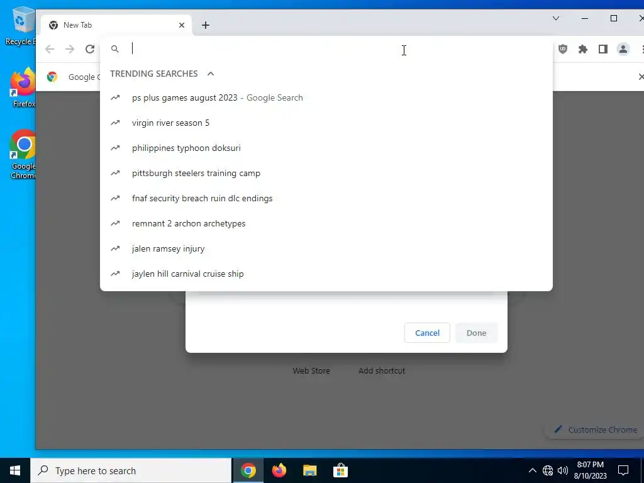Open the 'fnaf security breach ruin dlc endings' suggestion
This screenshot has width=644, height=483.
click(x=326, y=198)
